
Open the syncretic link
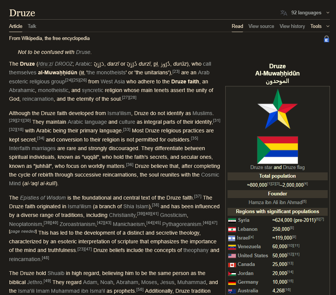[x=93, y=91]
